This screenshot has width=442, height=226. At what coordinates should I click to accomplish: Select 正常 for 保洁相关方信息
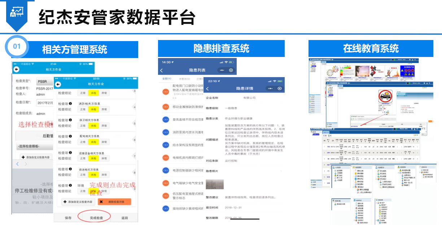coord(83,174)
